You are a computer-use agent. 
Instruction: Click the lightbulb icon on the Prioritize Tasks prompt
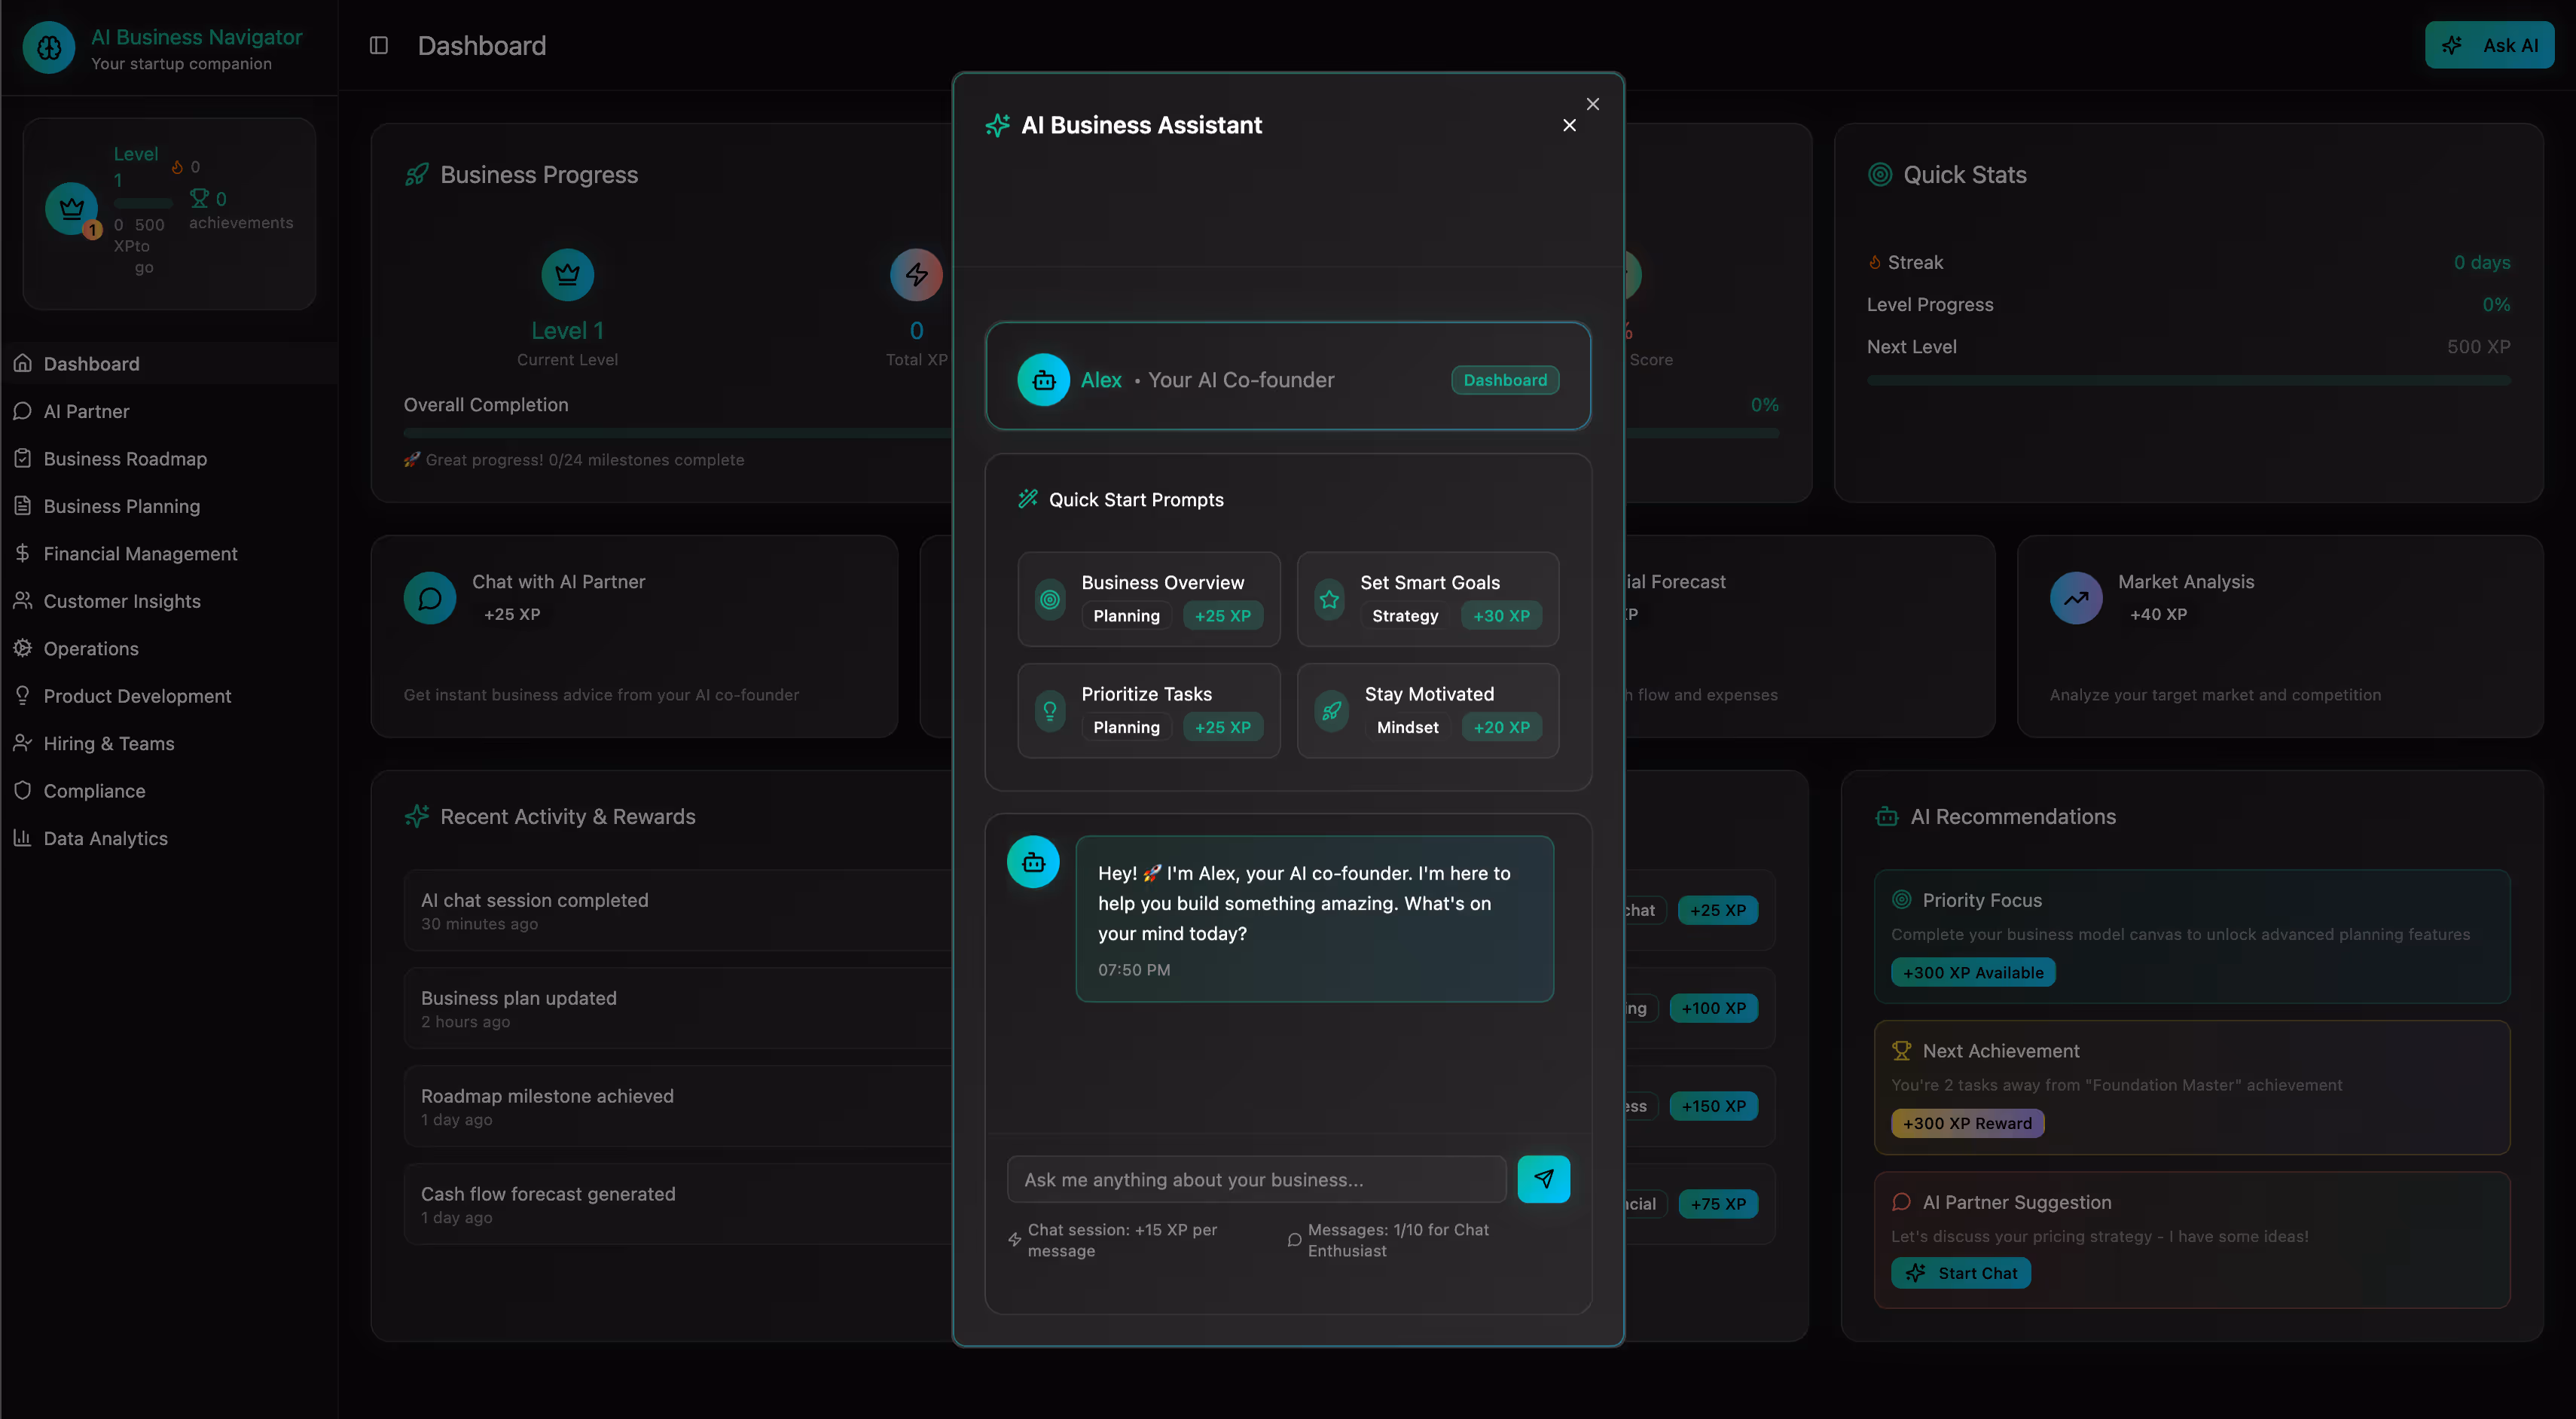(x=1049, y=711)
